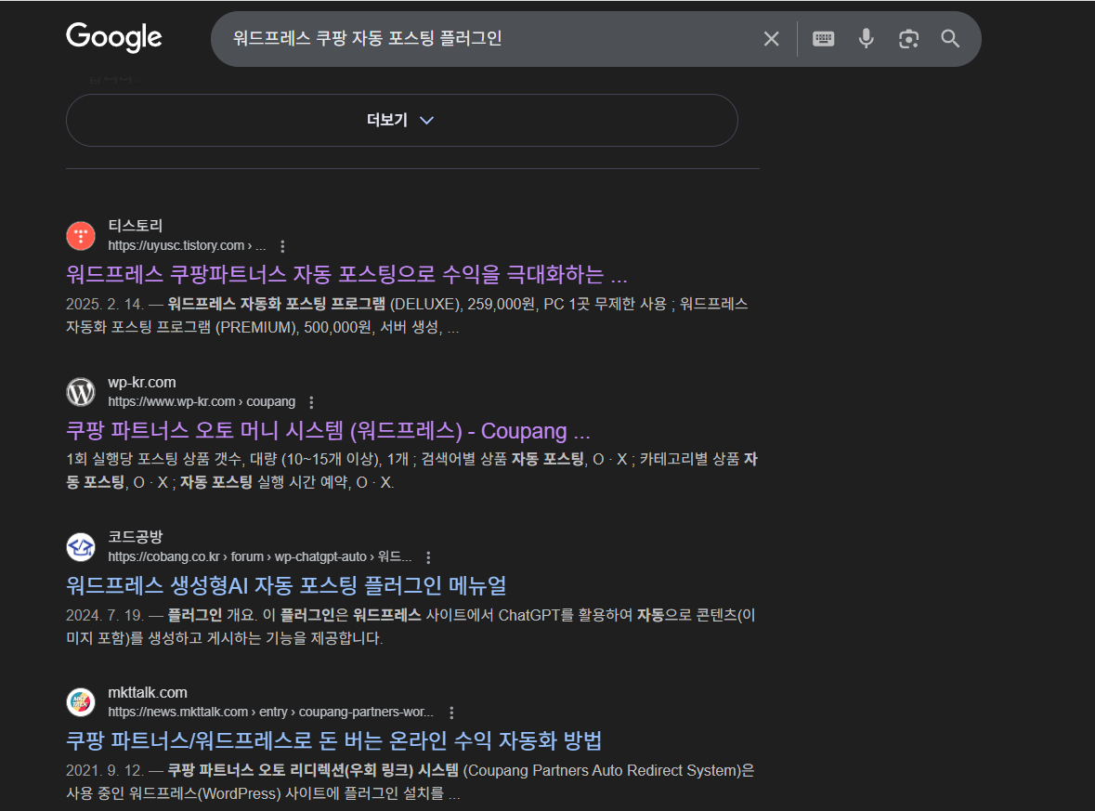Open 쿠팡 파트너스 오토 머니 시스템 link
This screenshot has width=1095, height=811.
point(328,430)
